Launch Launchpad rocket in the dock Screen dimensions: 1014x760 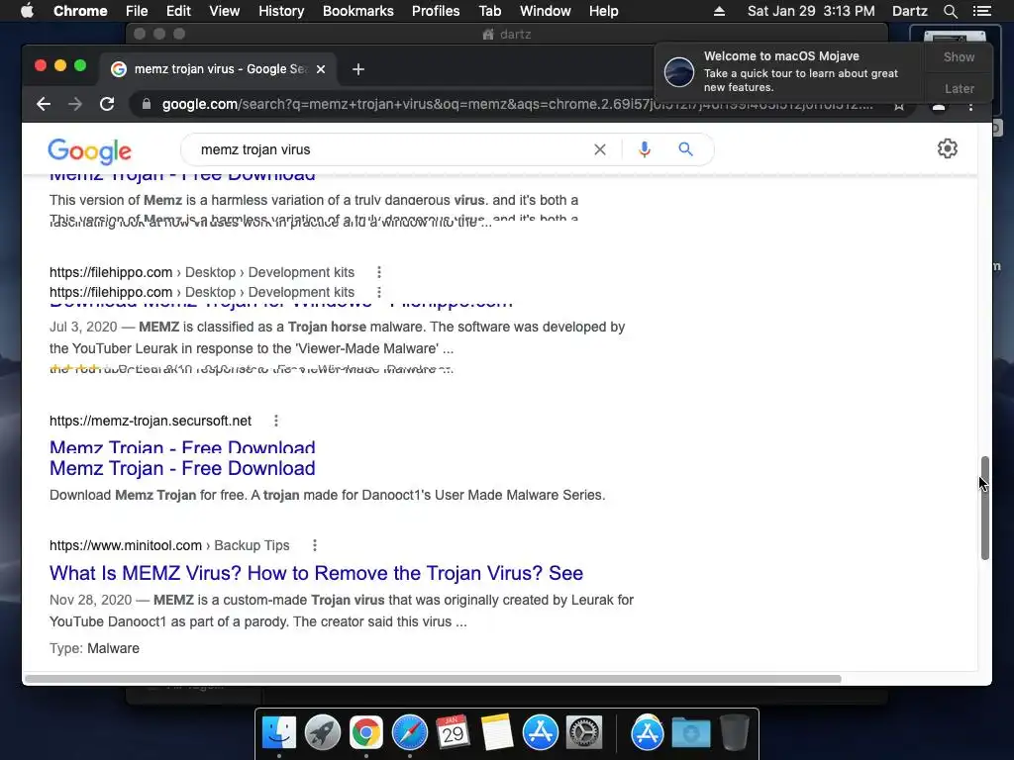(323, 733)
